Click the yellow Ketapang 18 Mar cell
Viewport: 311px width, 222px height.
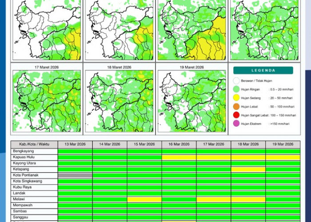[248, 169]
